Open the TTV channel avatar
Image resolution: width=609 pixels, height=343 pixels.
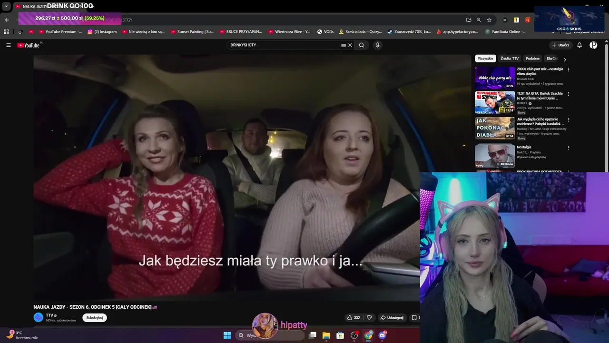[x=38, y=317]
